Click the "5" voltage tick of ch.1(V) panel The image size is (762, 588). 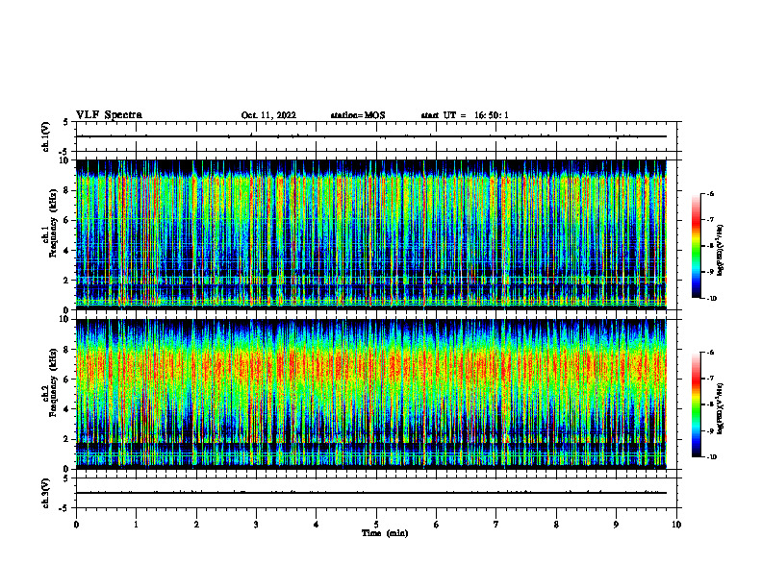click(66, 122)
